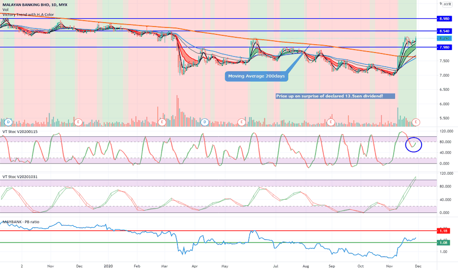This screenshot has width=458, height=270.
Task: Select the MAYBANK - PB ratio indicator label
Action: [x=21, y=222]
